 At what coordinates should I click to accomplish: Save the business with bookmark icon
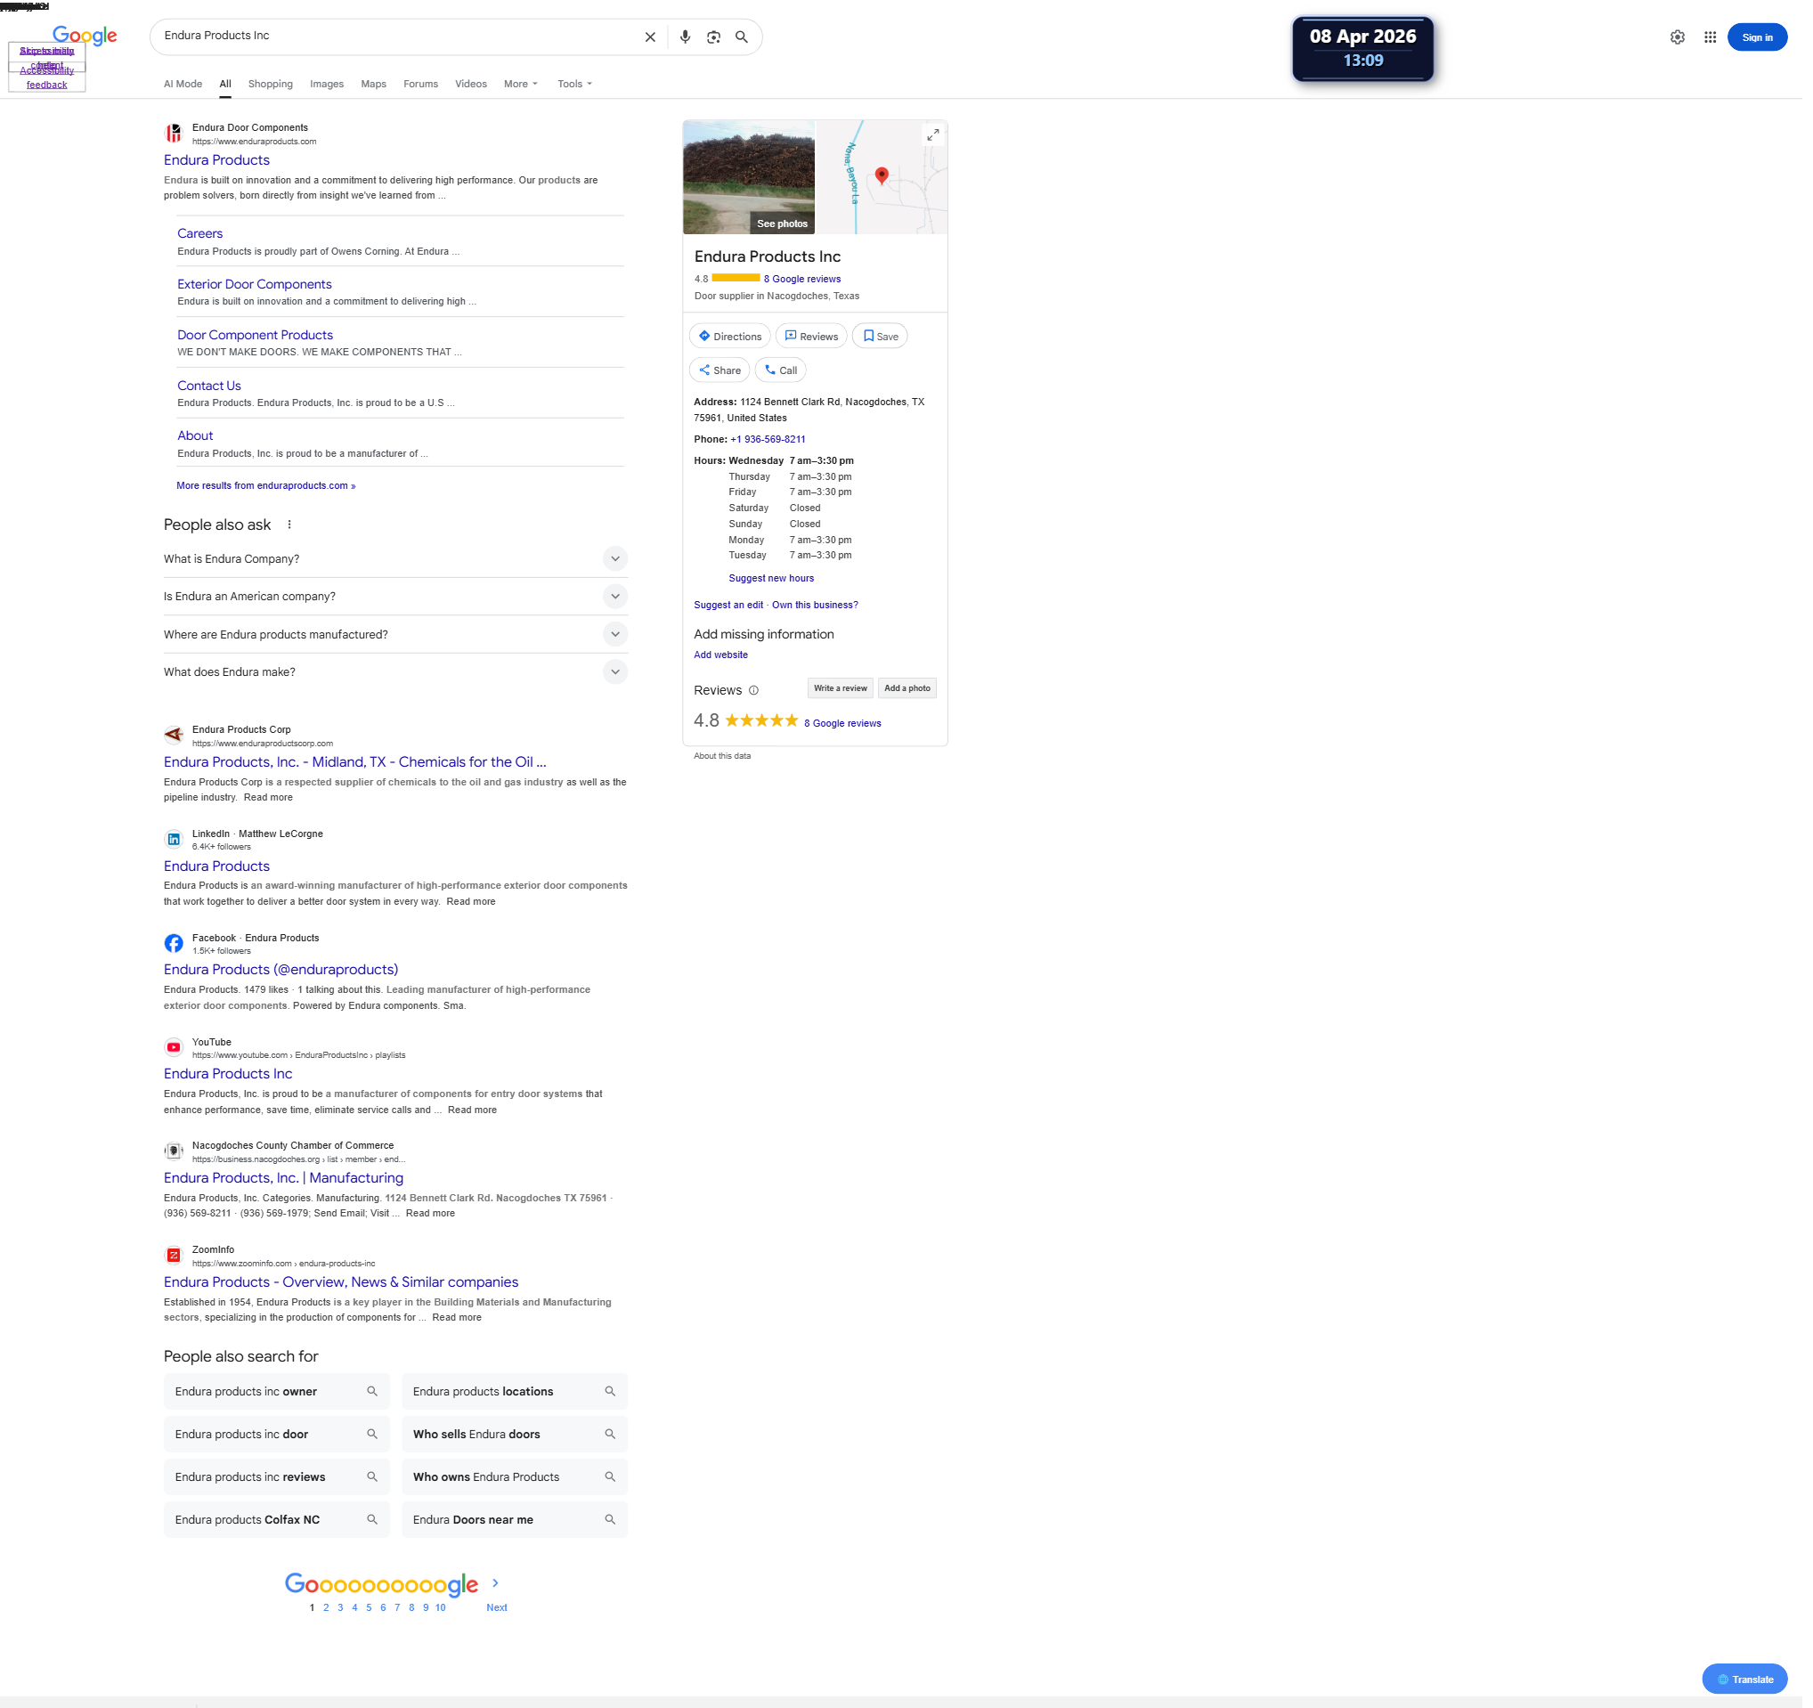pyautogui.click(x=884, y=338)
